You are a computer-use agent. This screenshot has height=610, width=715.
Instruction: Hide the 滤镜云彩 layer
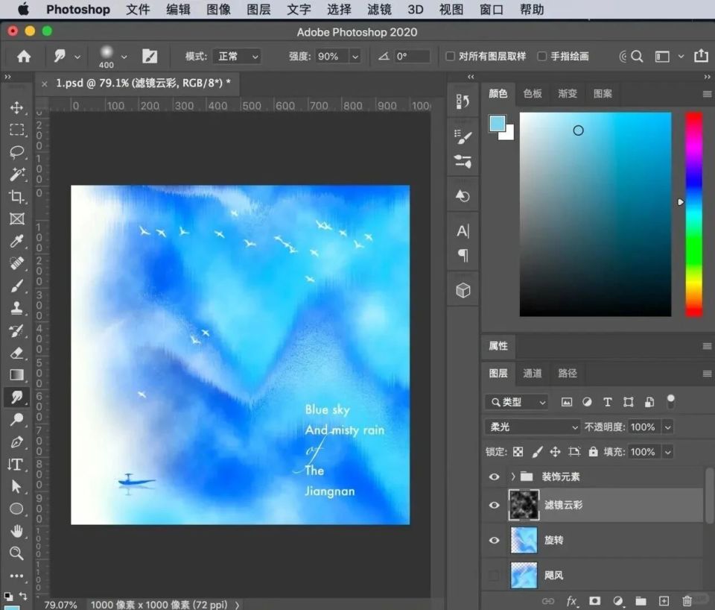click(494, 505)
